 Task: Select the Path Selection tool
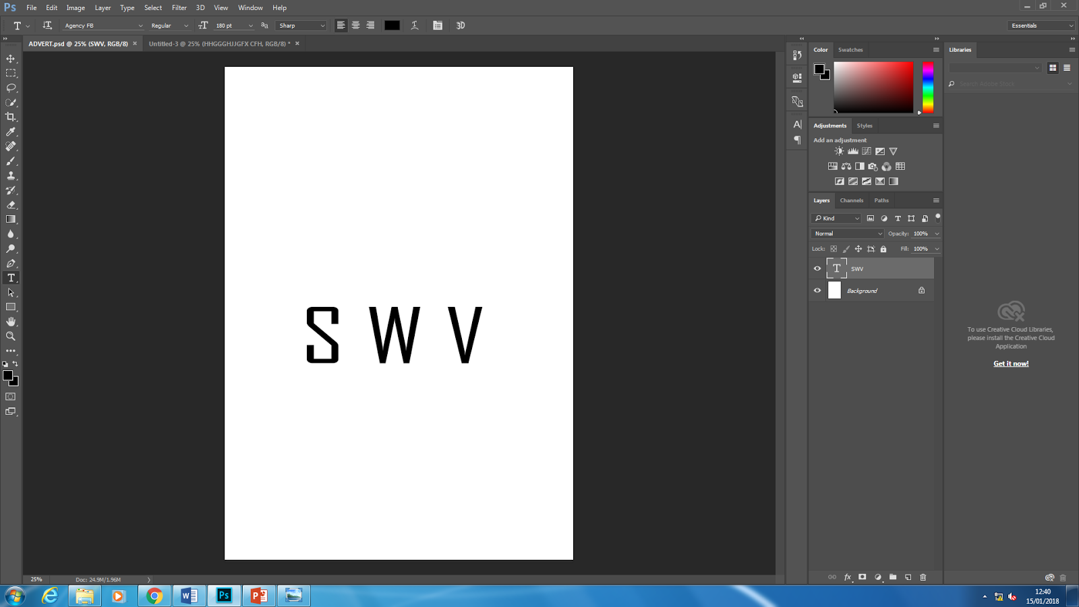[x=11, y=293]
